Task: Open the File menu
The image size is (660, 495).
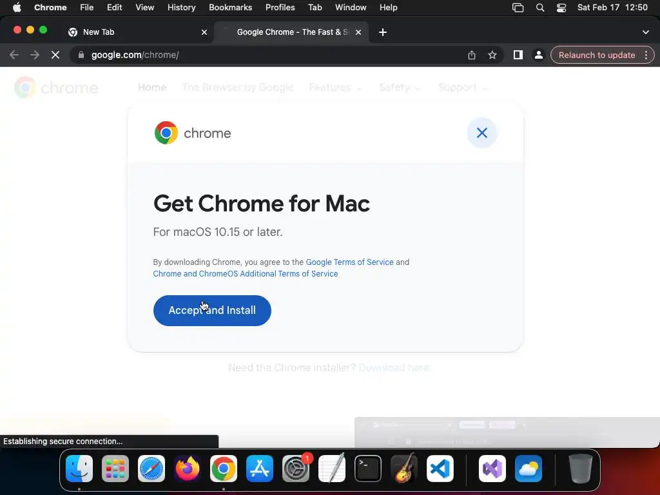Action: tap(87, 8)
